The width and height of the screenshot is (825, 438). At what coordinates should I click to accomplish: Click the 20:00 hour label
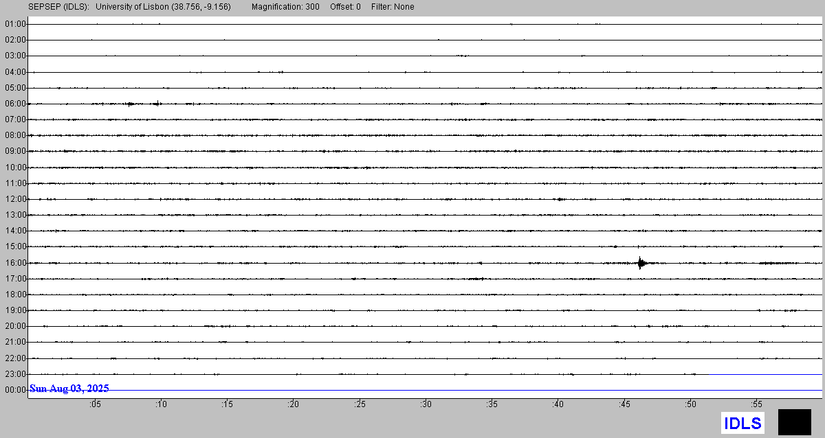(x=15, y=326)
